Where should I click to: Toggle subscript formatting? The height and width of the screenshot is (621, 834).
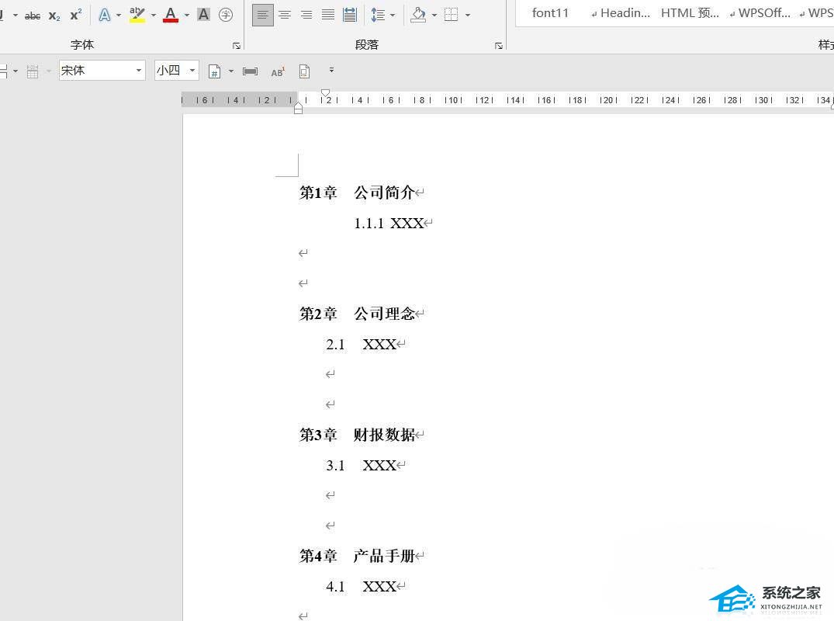(x=54, y=16)
